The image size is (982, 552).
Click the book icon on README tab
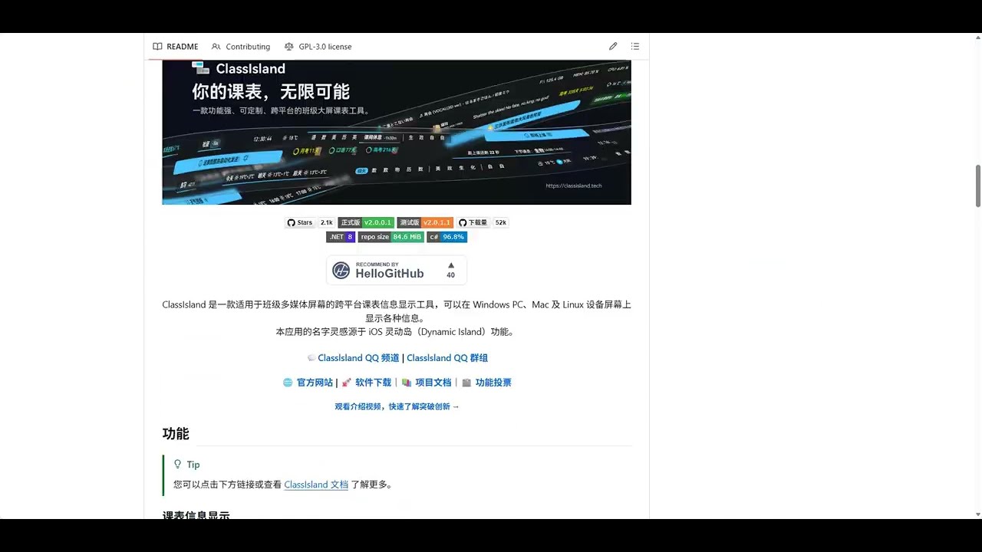[x=157, y=47]
